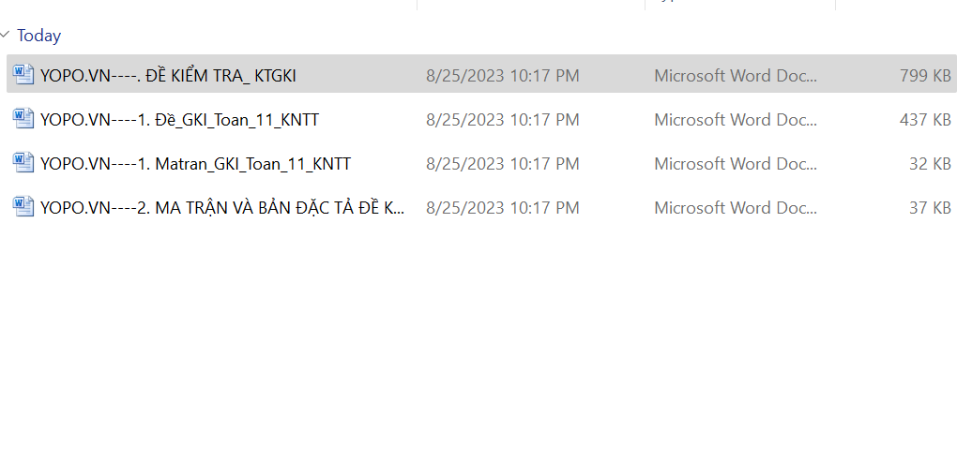Select the Today group header label

pos(39,36)
